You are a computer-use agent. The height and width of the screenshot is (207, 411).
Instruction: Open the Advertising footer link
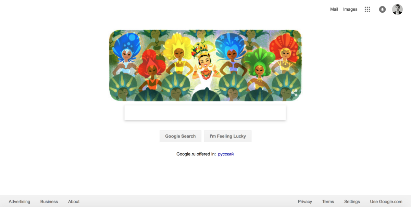(20, 202)
